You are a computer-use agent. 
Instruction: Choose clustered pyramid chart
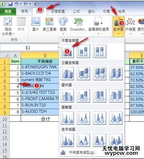pyautogui.click(x=67, y=140)
